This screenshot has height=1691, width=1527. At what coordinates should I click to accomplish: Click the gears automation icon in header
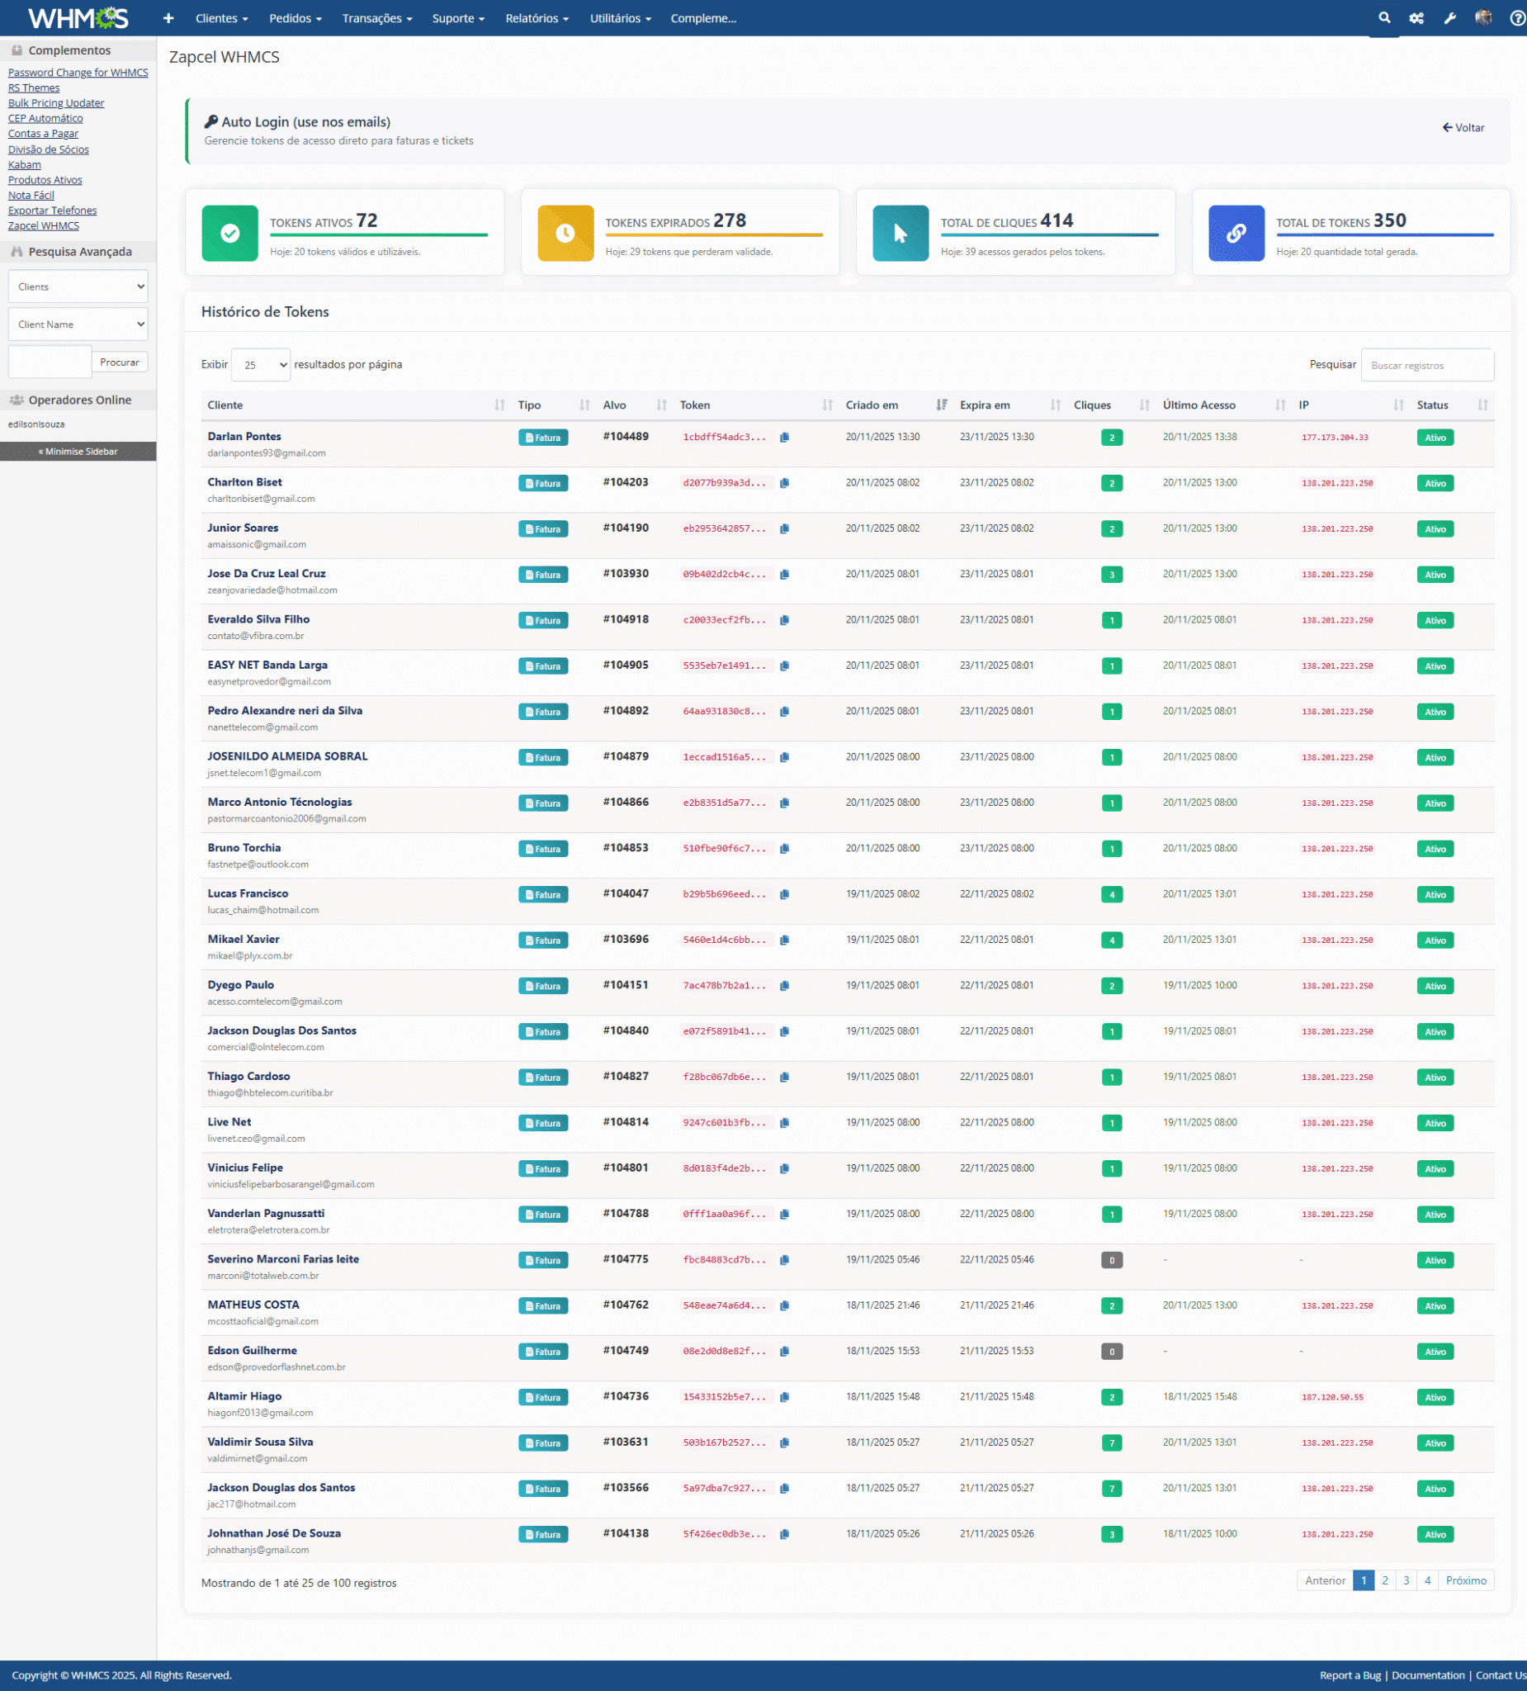point(1416,17)
